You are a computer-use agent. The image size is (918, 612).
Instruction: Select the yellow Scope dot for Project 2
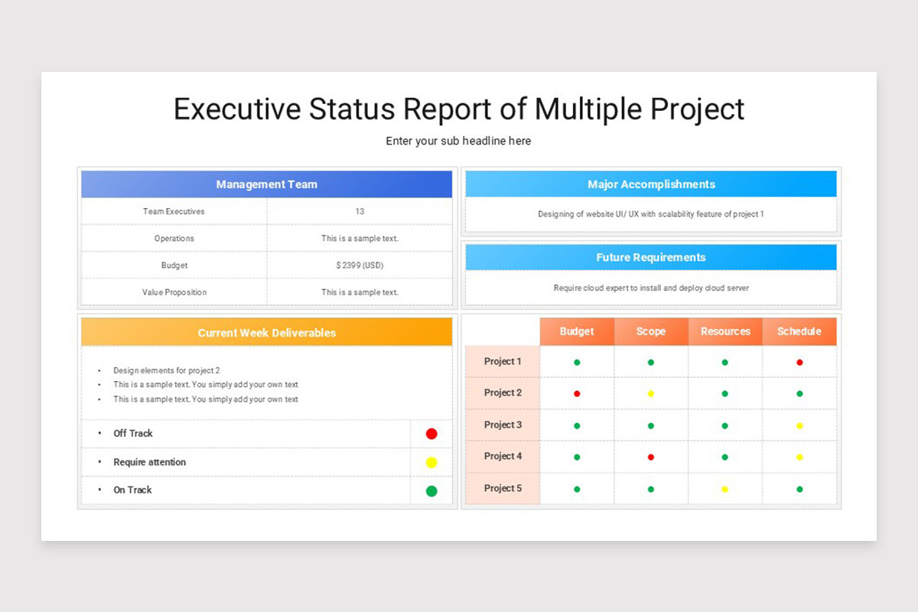tap(651, 393)
